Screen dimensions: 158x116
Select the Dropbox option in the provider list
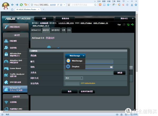pyautogui.click(x=75, y=67)
